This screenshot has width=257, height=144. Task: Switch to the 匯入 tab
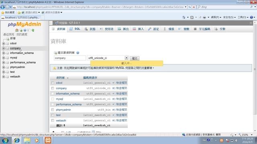tap(138, 29)
